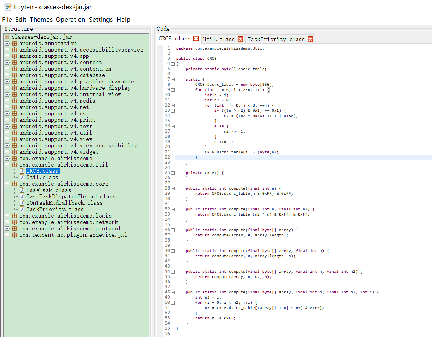Expand the com.tencent.mm.plugin.exdevice.jni package

point(7,235)
